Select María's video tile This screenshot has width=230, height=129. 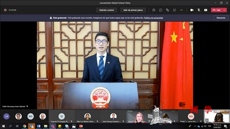coord(139,117)
